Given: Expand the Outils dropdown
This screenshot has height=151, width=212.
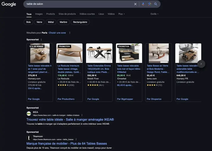Looking at the screenshot, I should click(154, 14).
